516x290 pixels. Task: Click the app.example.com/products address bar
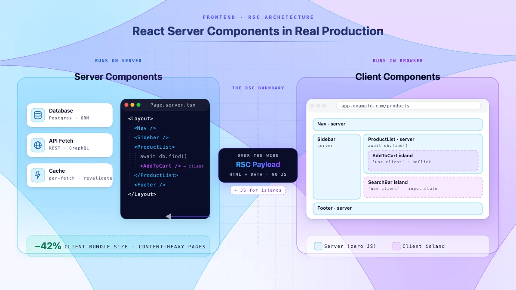(408, 106)
